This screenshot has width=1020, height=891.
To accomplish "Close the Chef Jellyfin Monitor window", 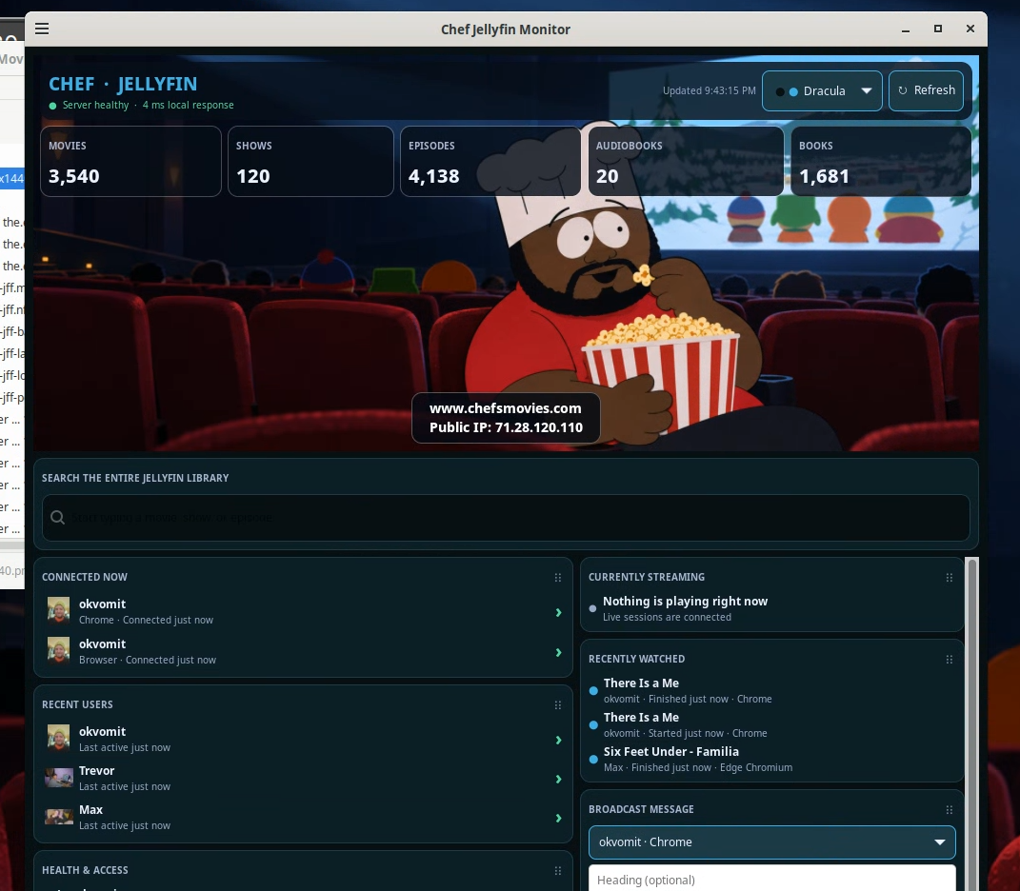I will pyautogui.click(x=970, y=29).
